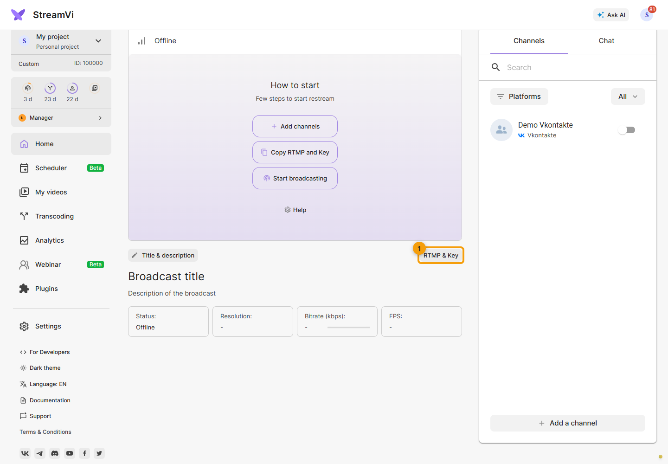
Task: Open the Transcoding page
Action: point(61,216)
